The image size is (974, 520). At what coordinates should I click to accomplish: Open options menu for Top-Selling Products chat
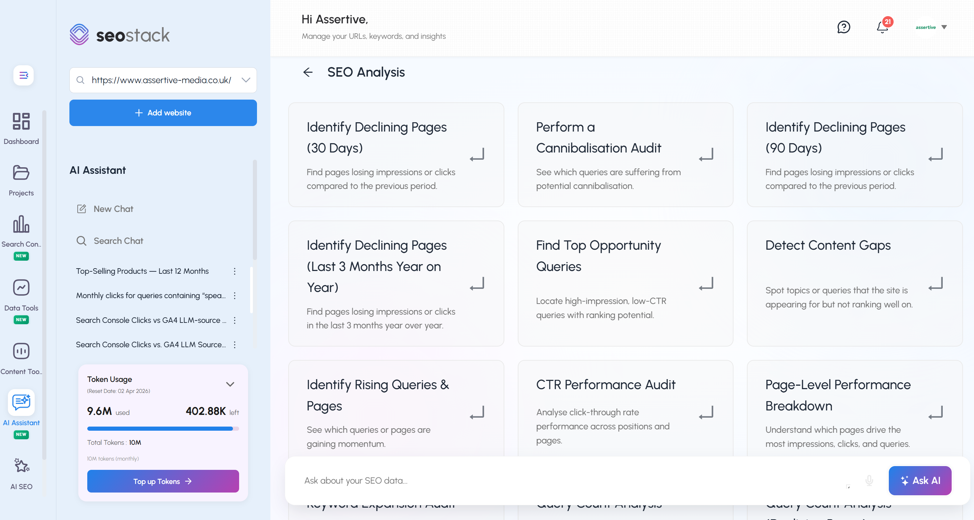click(234, 271)
